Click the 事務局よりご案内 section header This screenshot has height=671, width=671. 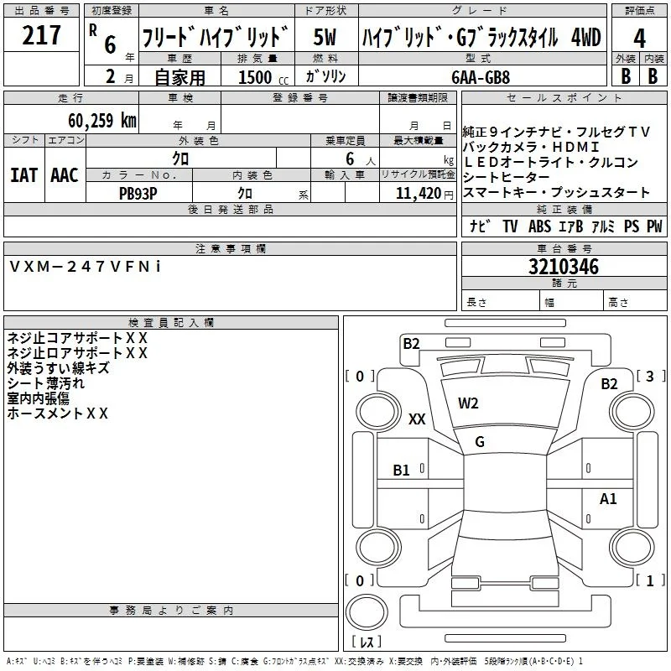pos(171,611)
